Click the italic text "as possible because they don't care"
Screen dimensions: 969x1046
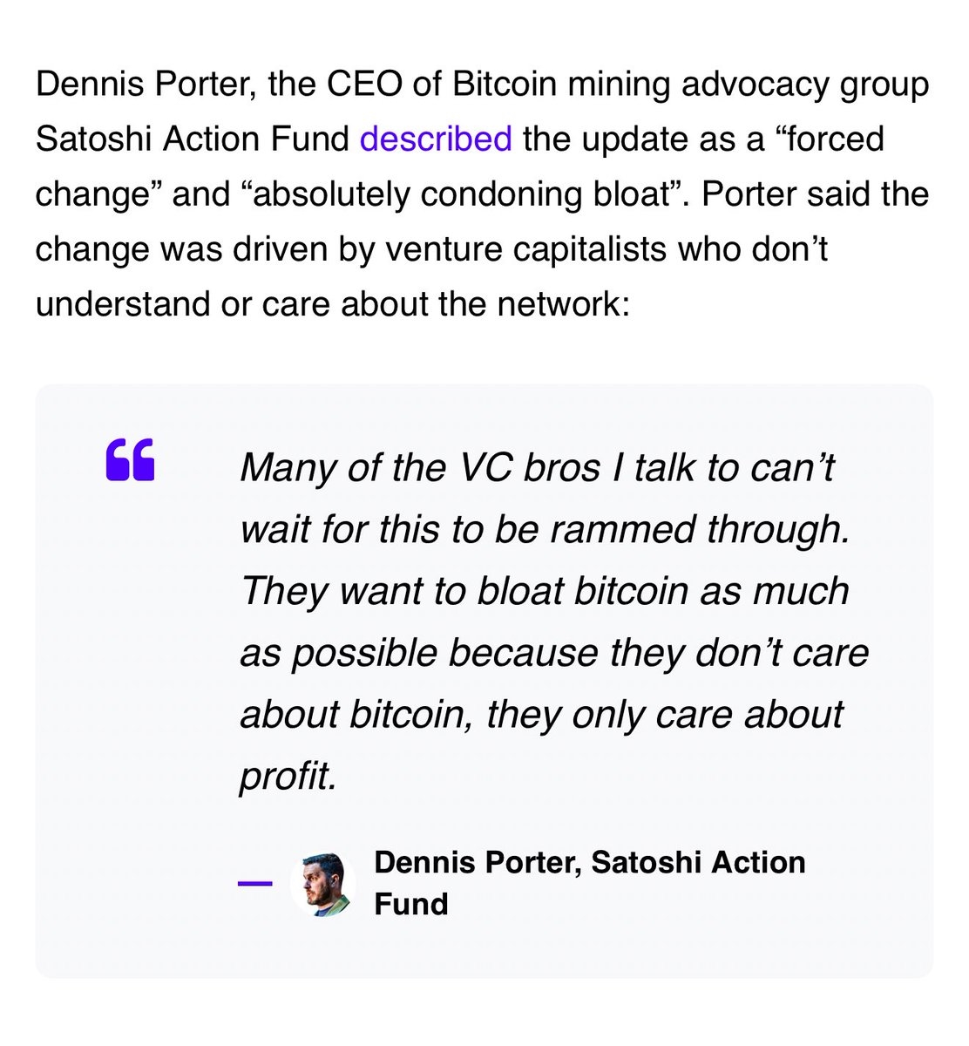553,652
